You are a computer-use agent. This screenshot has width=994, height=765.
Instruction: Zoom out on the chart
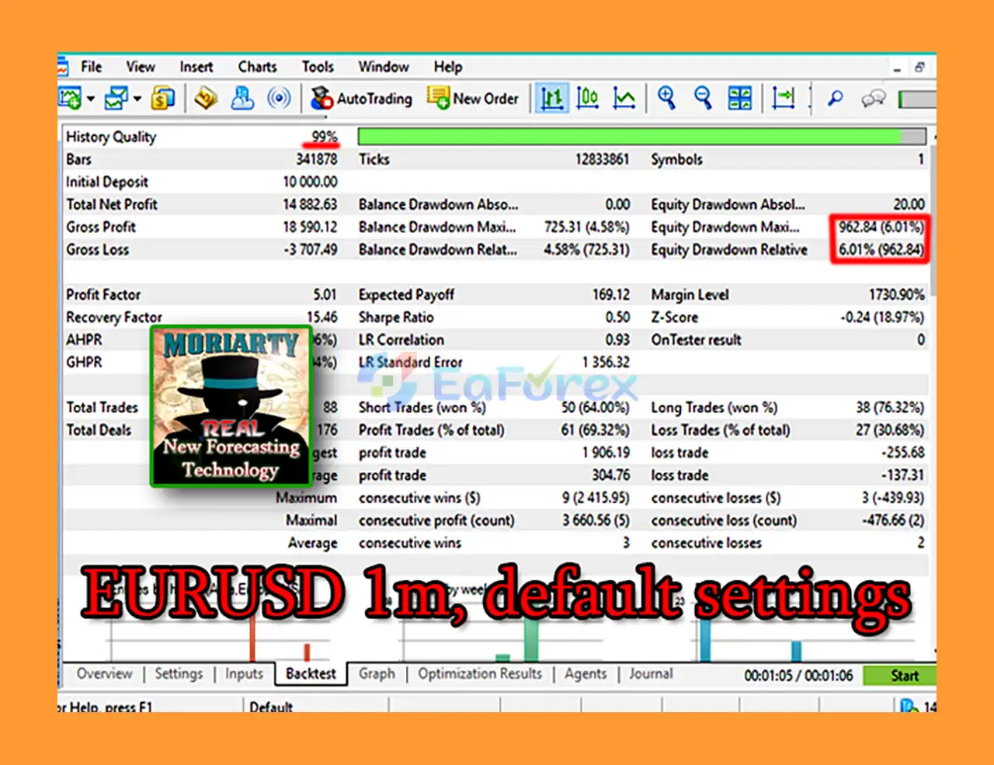[703, 99]
